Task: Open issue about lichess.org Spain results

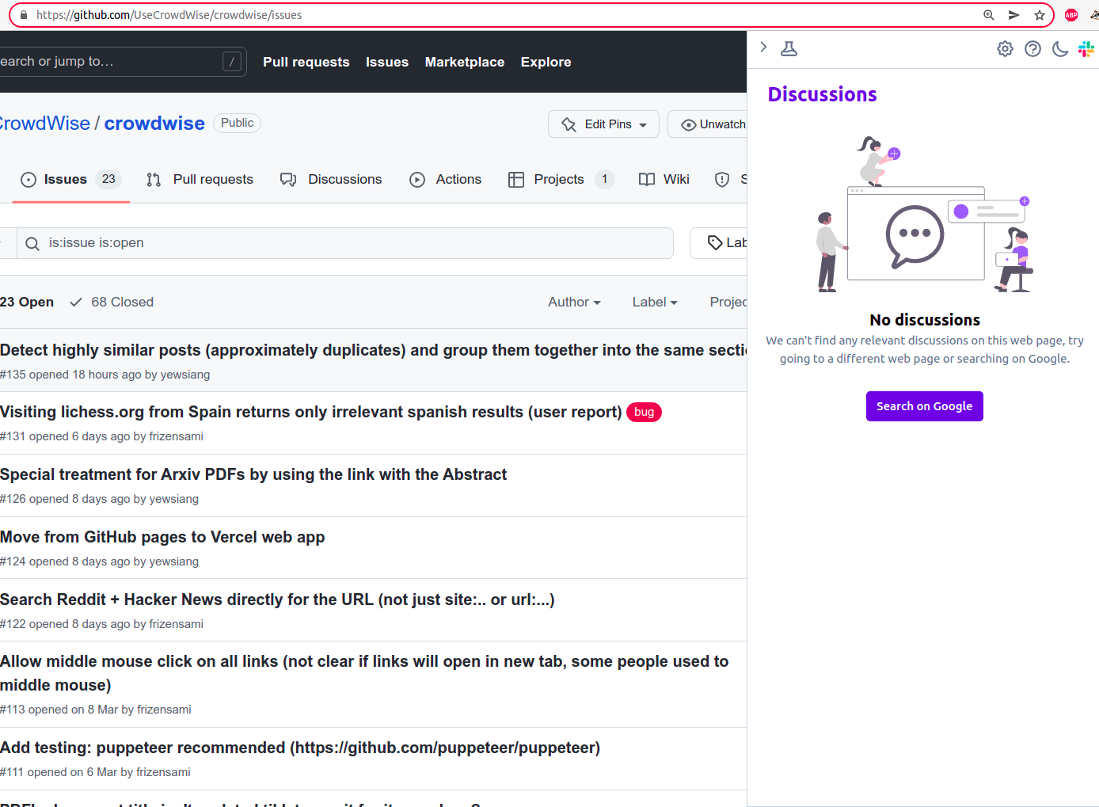Action: point(310,412)
